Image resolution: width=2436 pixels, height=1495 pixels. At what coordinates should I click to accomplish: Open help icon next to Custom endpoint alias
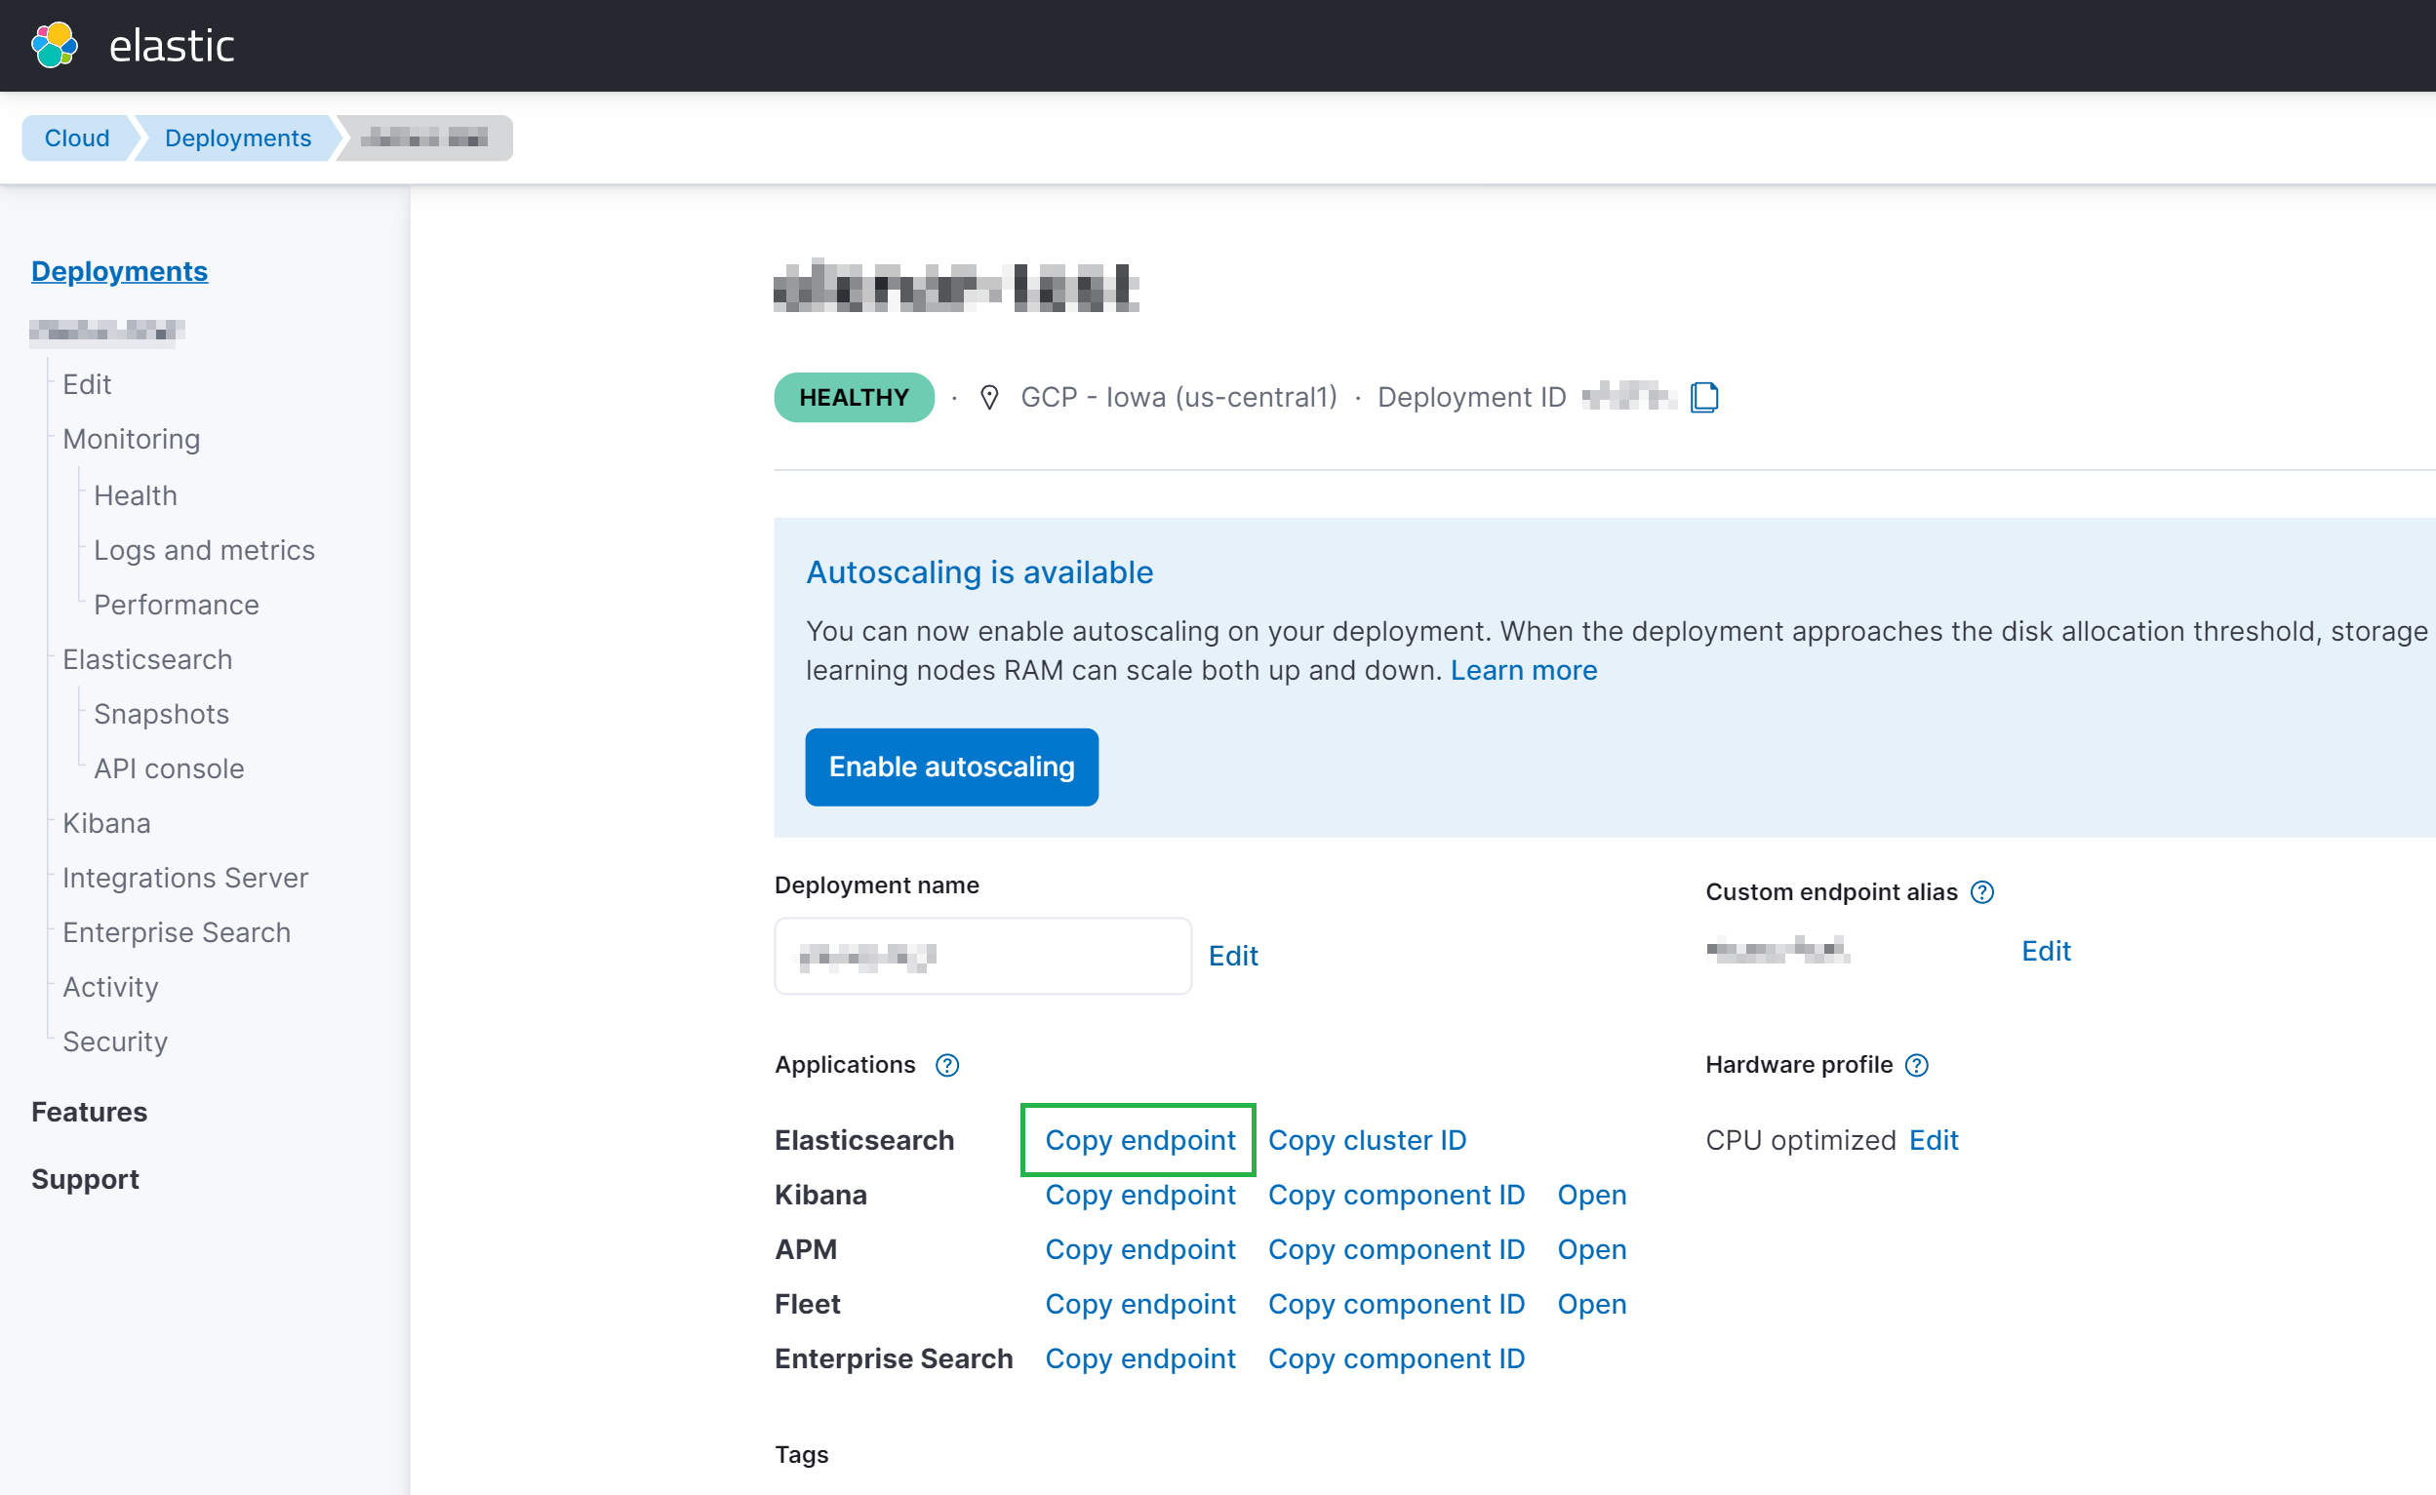(x=1982, y=892)
